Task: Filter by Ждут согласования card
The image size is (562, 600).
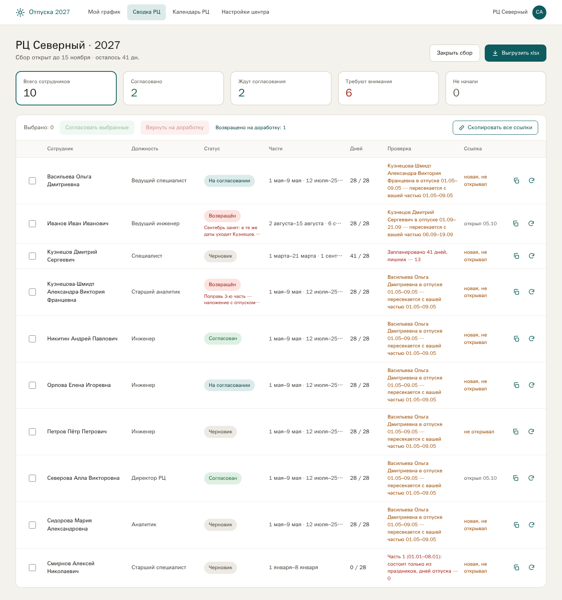Action: (x=281, y=88)
